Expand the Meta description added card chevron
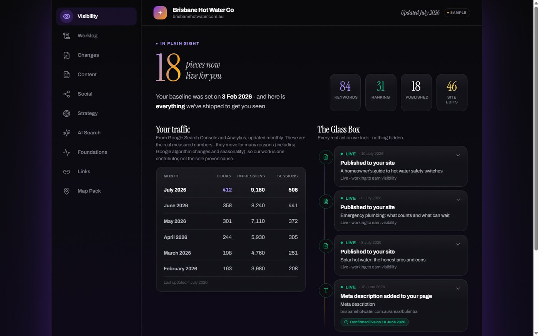The width and height of the screenshot is (539, 336). pyautogui.click(x=458, y=289)
